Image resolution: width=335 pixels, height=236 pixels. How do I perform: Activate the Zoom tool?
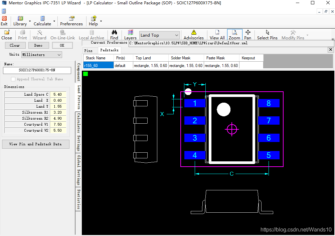(234, 35)
